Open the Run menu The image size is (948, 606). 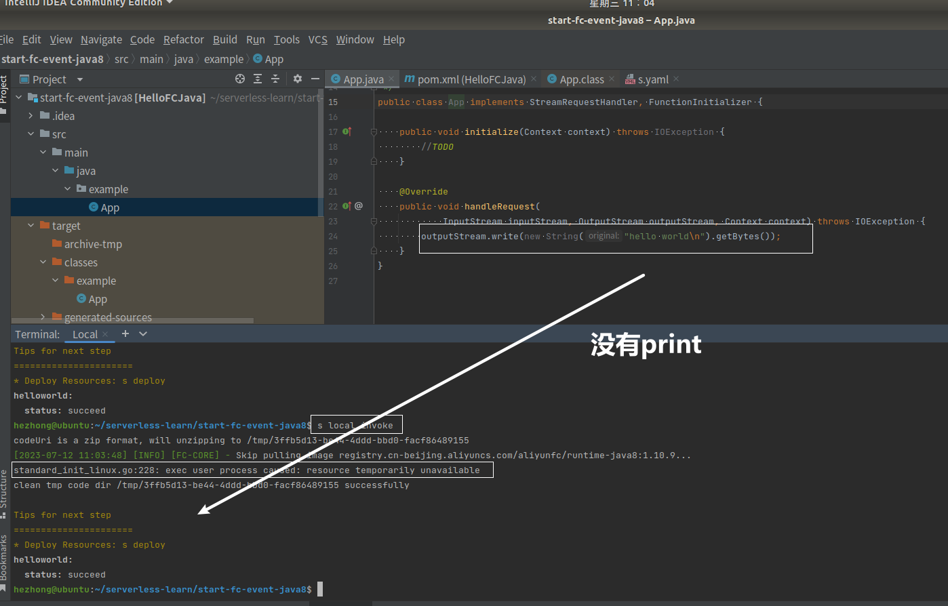[256, 39]
